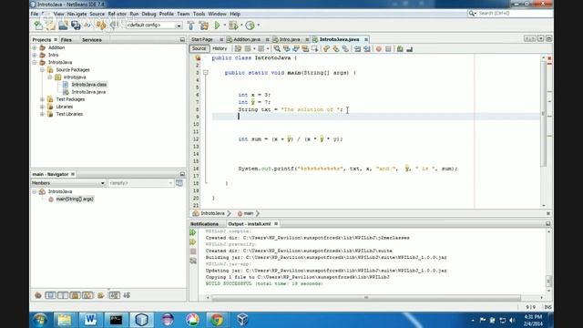This screenshot has width=583, height=328.
Task: Toggle Show Inherited Members in Navigator
Action: 38,295
